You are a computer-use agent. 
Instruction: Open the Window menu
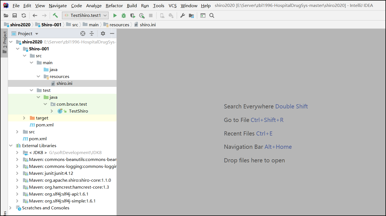189,6
